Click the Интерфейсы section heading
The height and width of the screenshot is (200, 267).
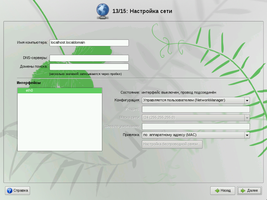pos(29,83)
